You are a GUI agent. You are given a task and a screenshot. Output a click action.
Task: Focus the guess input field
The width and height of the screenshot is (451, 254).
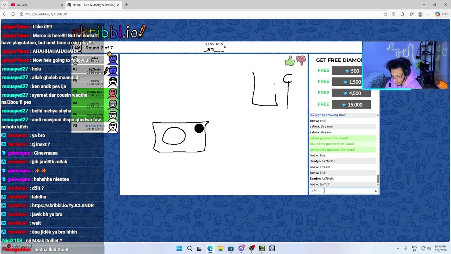pyautogui.click(x=344, y=191)
